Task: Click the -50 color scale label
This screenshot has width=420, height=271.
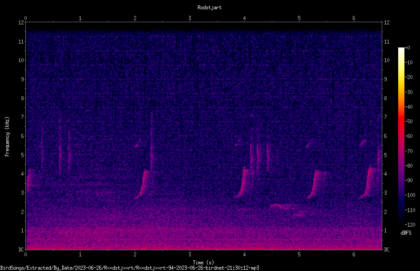Action: pyautogui.click(x=408, y=122)
